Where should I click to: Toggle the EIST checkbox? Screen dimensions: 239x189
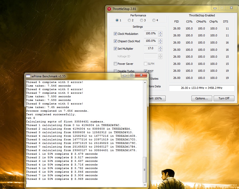[145, 71]
